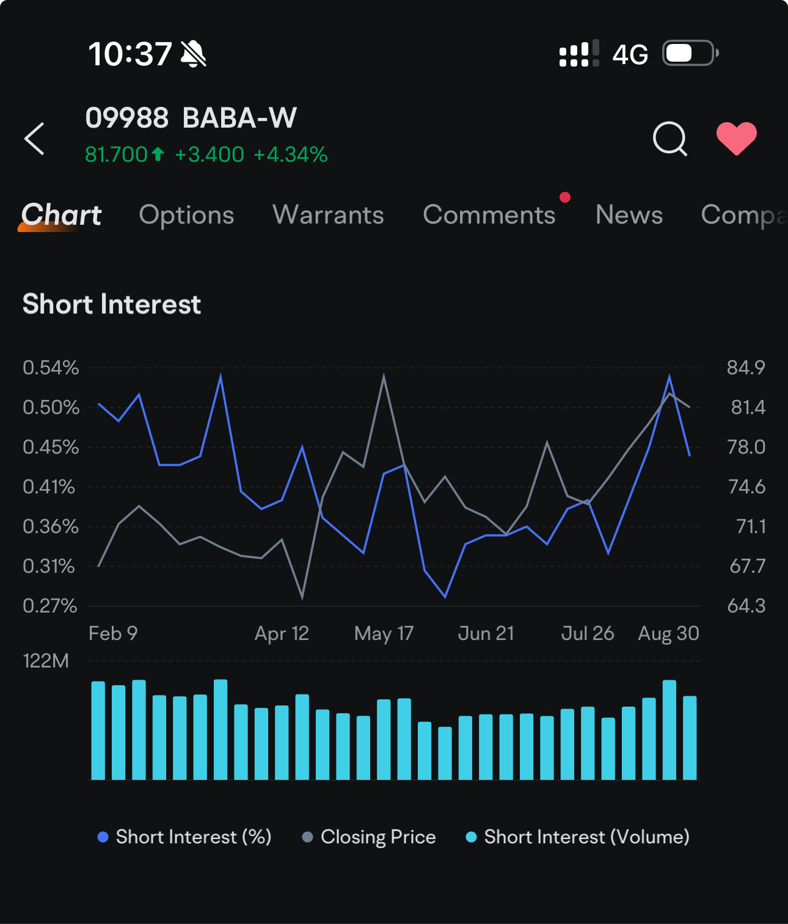Tap the 64.3 right axis price label
Screen dimensions: 788x924
(746, 606)
